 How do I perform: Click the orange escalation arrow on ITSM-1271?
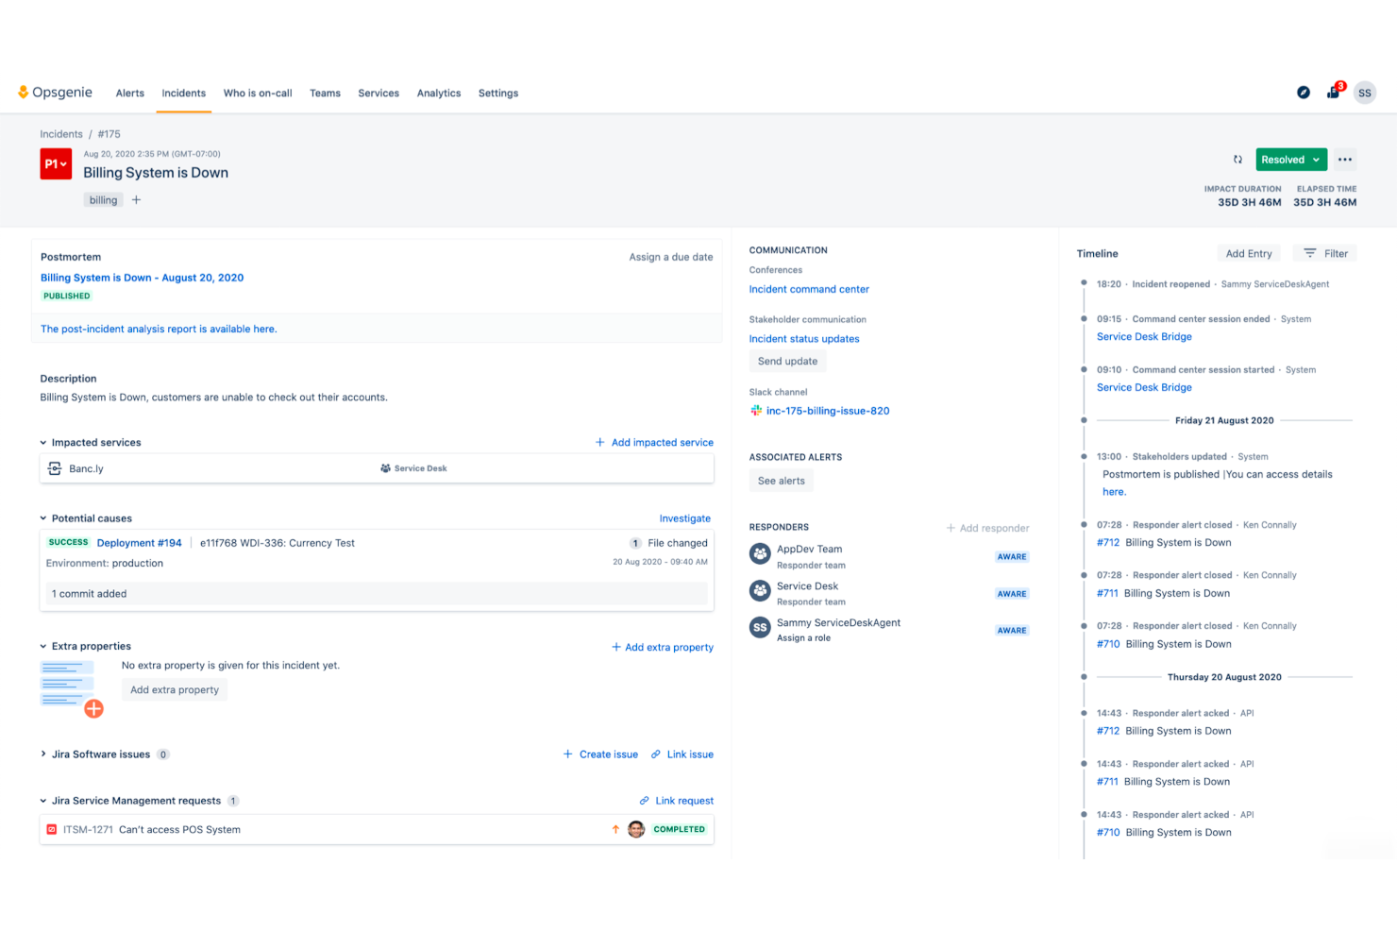coord(614,829)
